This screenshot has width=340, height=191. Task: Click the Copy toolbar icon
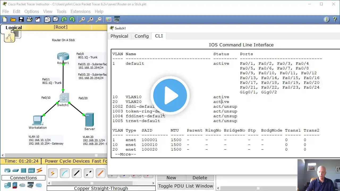click(x=48, y=19)
